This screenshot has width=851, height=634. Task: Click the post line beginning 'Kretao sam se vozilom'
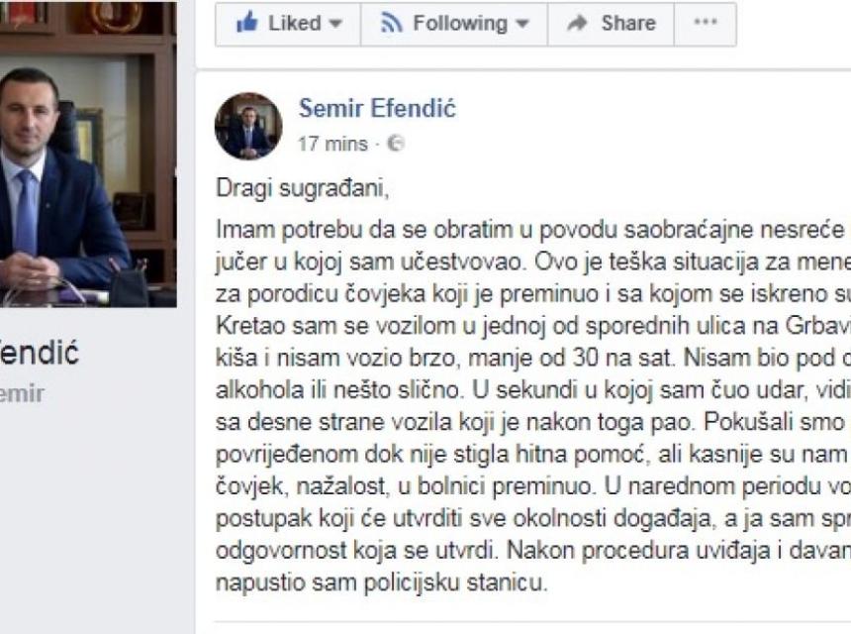tap(533, 326)
